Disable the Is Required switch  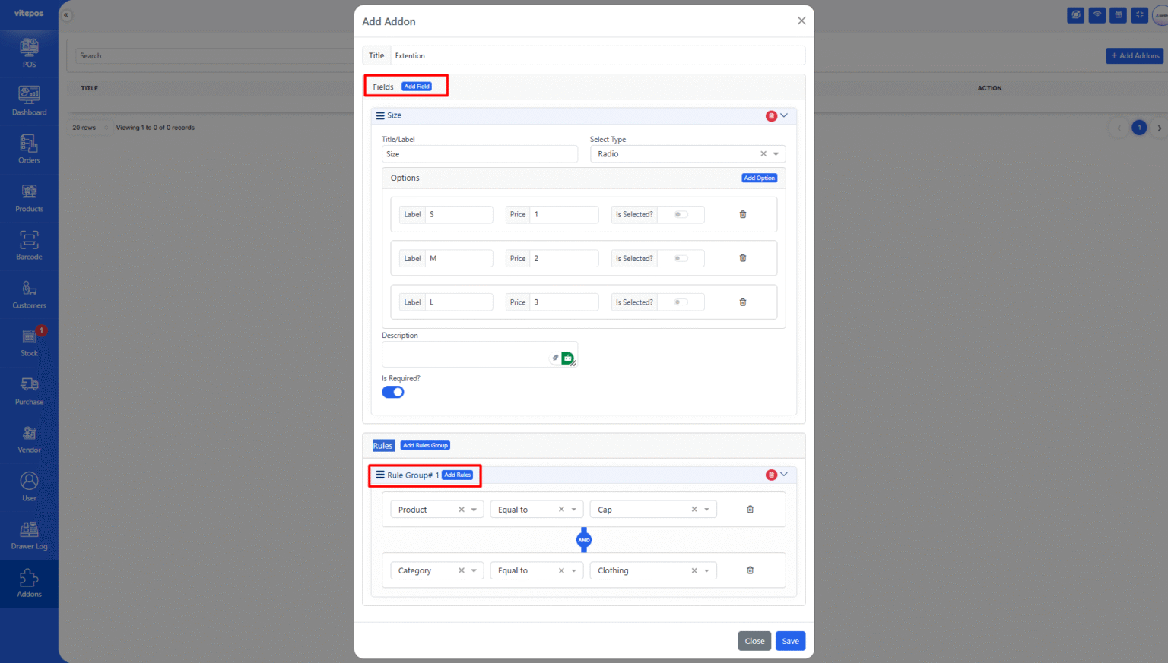coord(393,392)
